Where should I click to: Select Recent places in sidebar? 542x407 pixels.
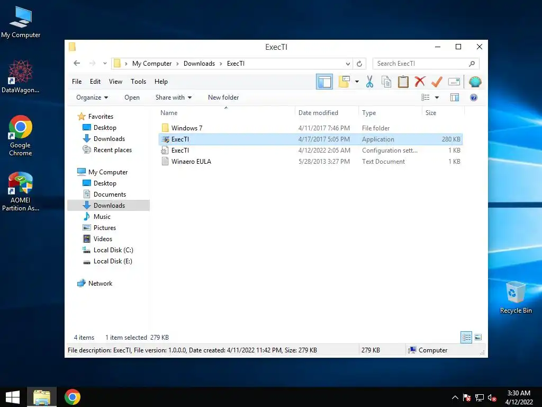pyautogui.click(x=112, y=150)
